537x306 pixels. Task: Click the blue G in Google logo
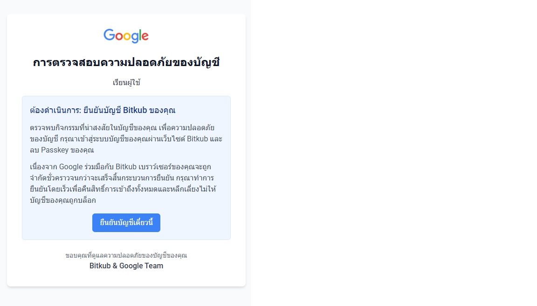click(x=109, y=35)
